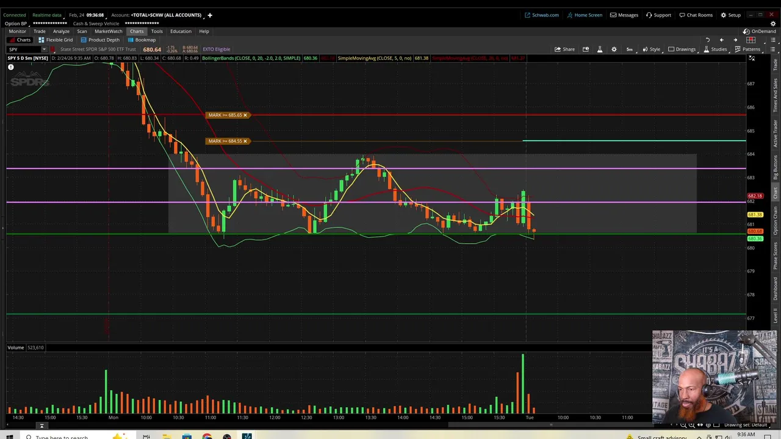The height and width of the screenshot is (439, 781).
Task: Open the flask quick-study icon
Action: click(599, 49)
